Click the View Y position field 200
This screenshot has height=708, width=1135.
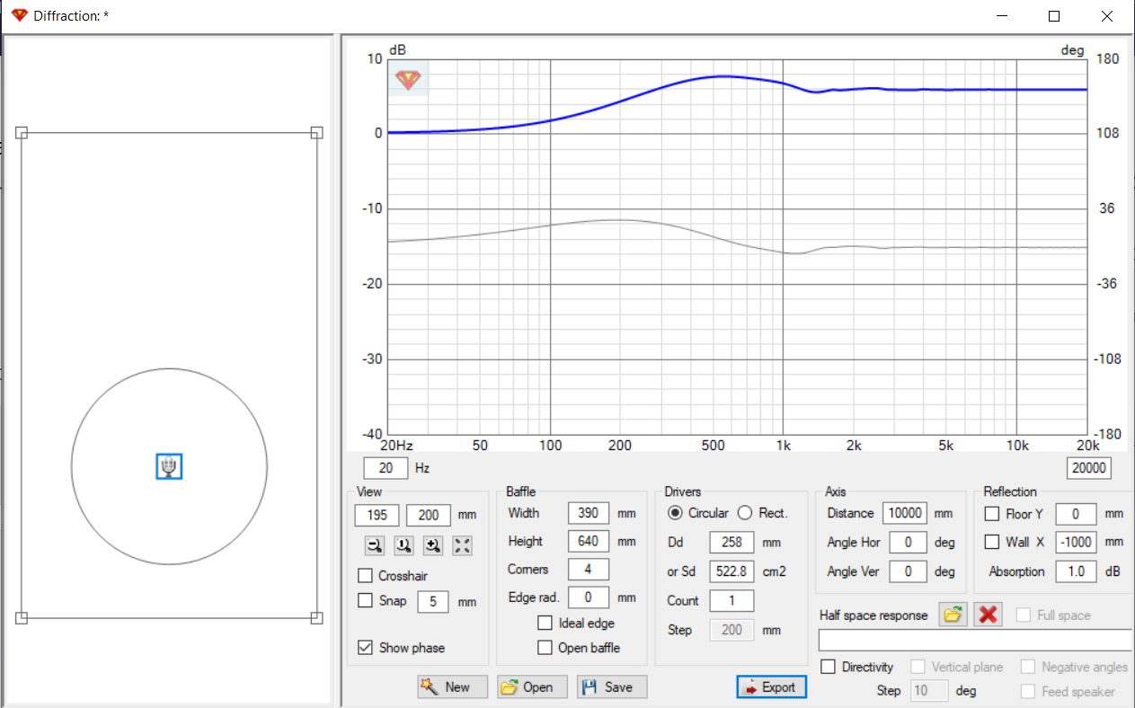429,515
